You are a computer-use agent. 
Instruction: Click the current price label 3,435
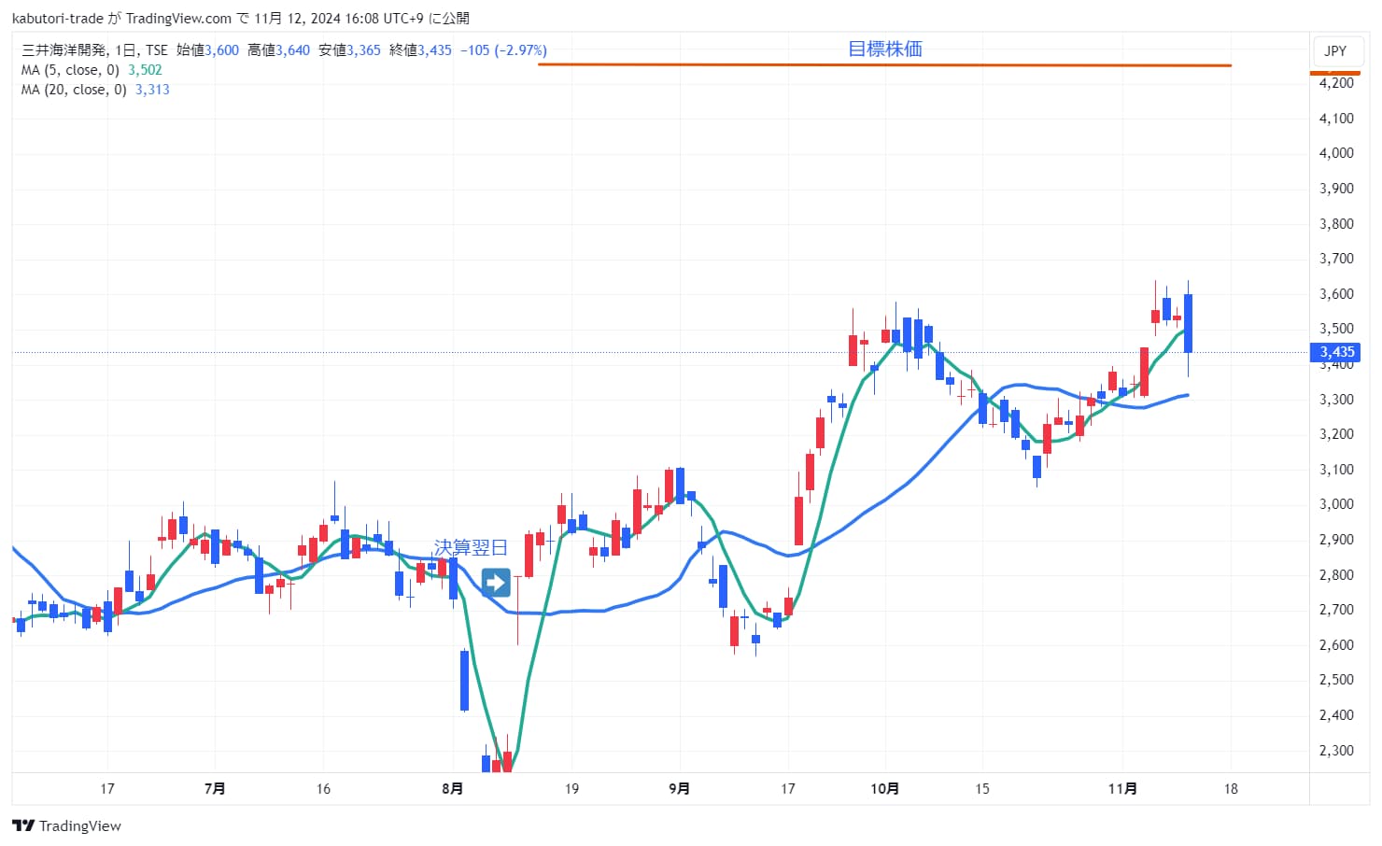click(1335, 352)
